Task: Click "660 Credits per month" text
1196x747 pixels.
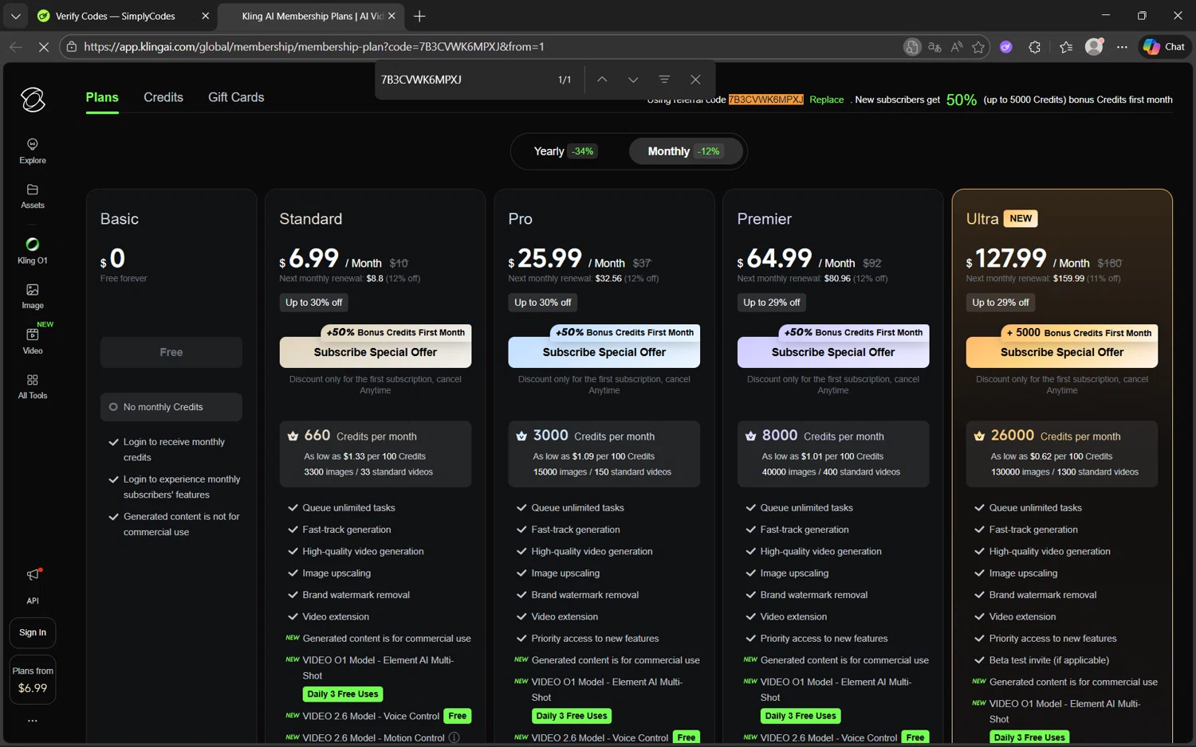Action: (360, 436)
